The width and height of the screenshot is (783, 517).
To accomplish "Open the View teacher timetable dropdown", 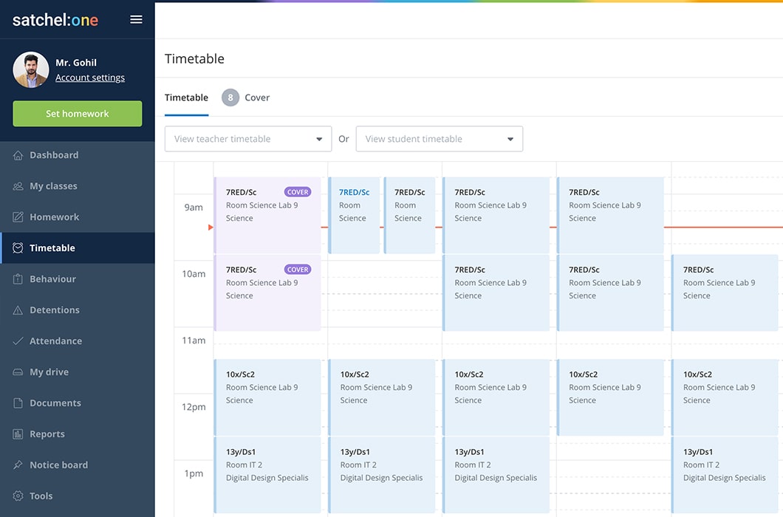I will pos(247,139).
